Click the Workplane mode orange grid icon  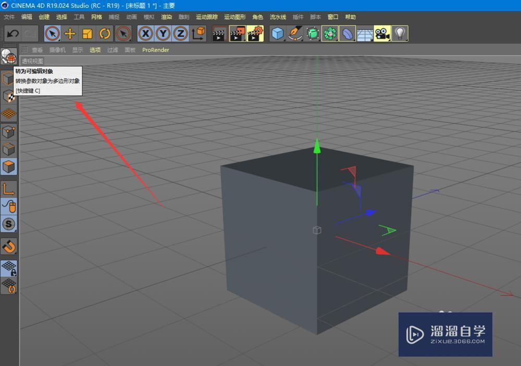tap(9, 113)
